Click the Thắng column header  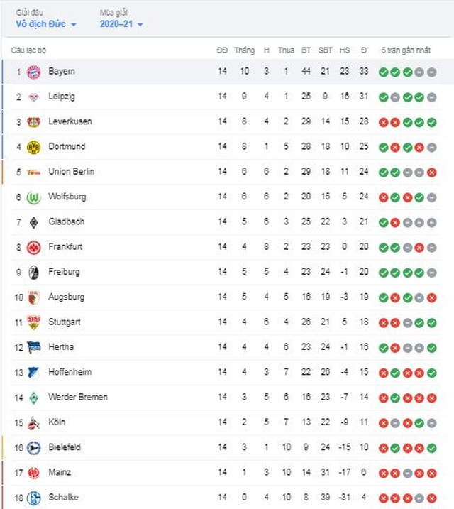[244, 50]
